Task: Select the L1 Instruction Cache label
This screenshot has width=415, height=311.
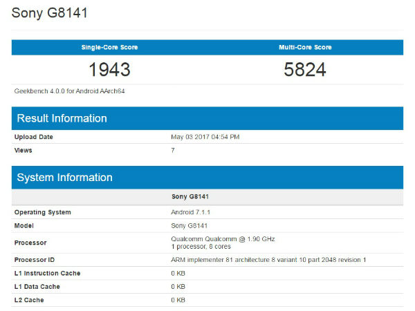Action: [47, 273]
